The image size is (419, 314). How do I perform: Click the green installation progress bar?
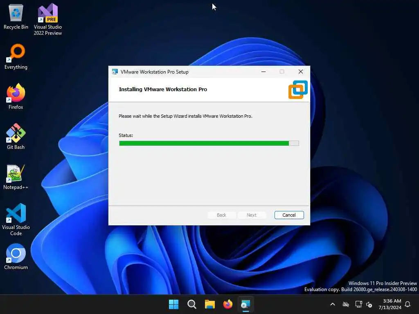click(209, 144)
